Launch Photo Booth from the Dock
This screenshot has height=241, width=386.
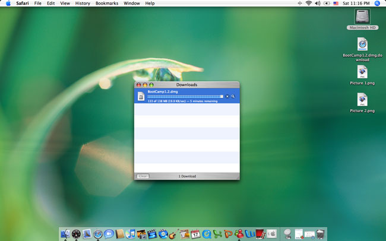click(261, 234)
